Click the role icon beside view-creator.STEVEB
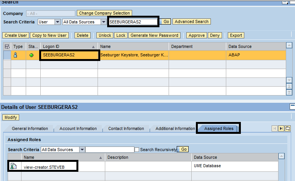Viewport: 295px width, 181px height. [x=13, y=166]
